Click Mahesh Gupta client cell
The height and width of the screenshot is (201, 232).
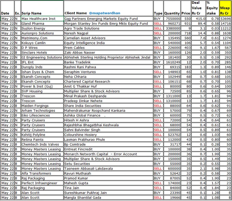pos(108,183)
